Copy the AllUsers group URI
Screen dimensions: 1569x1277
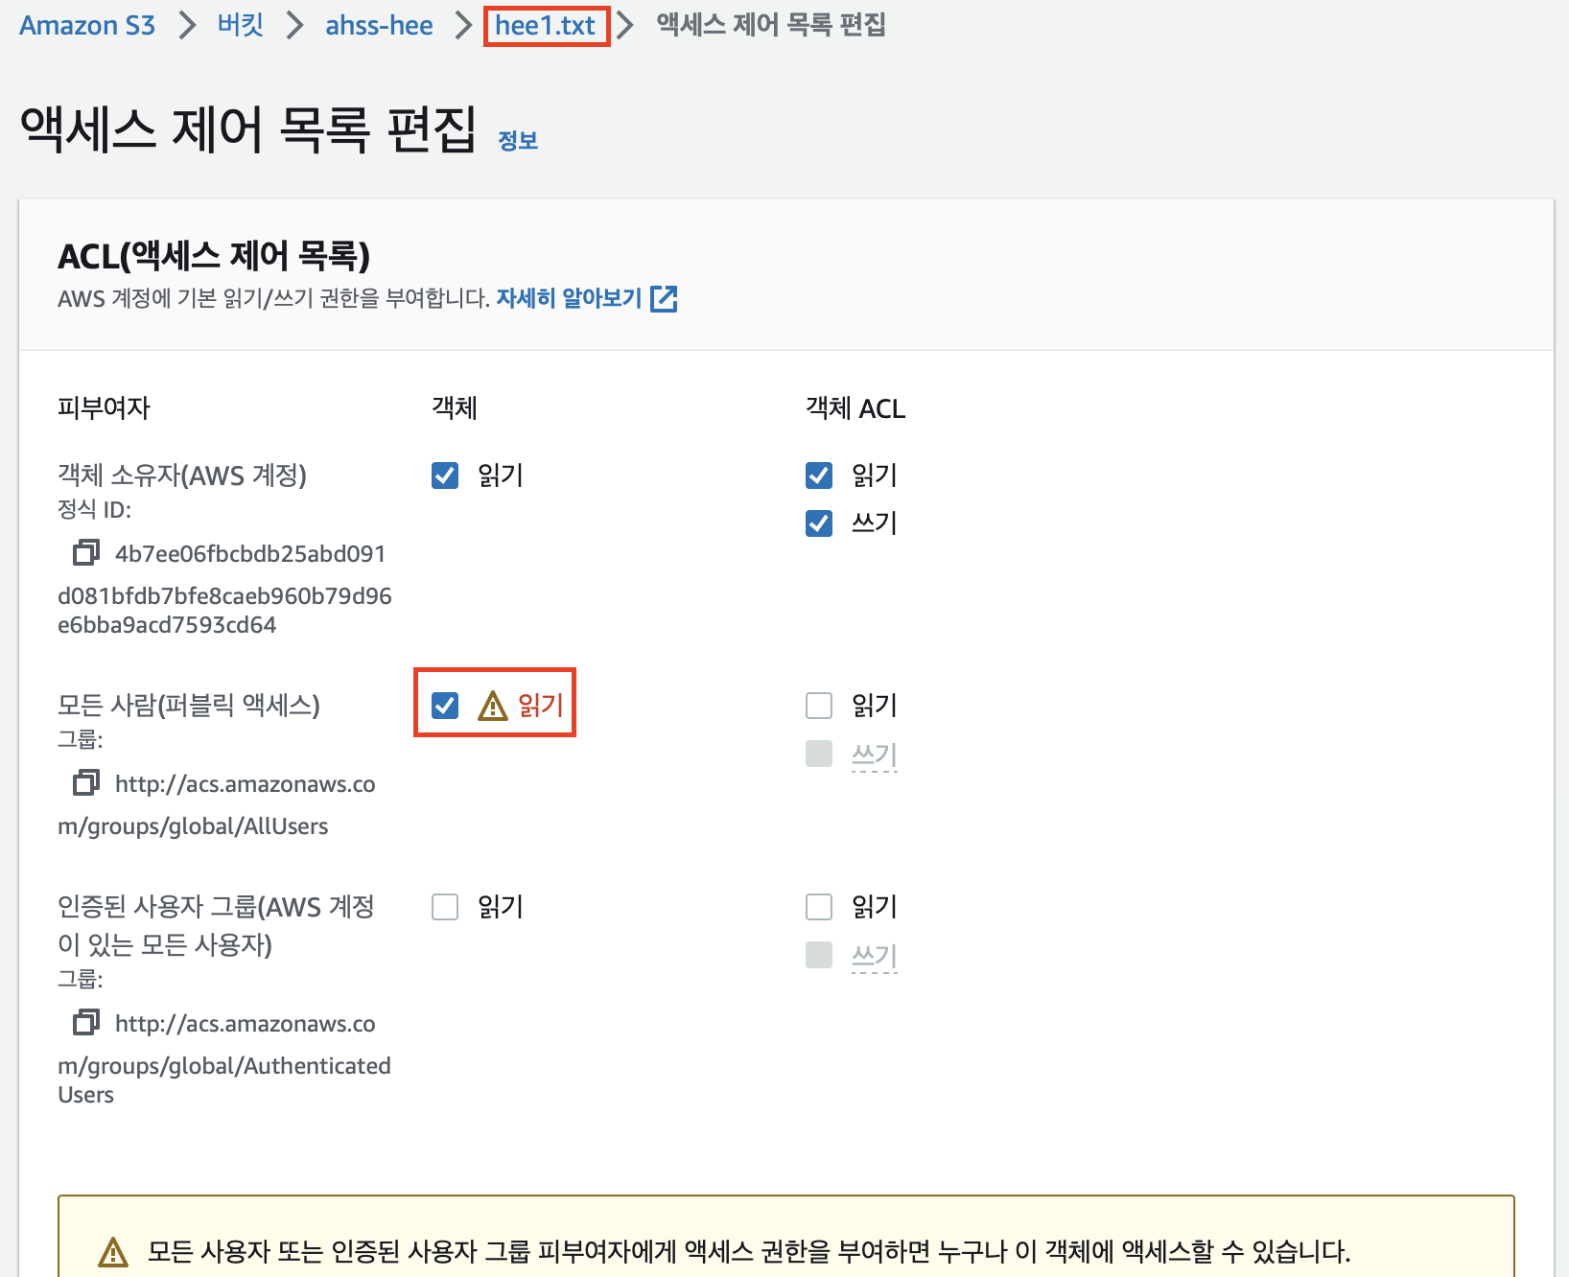86,782
